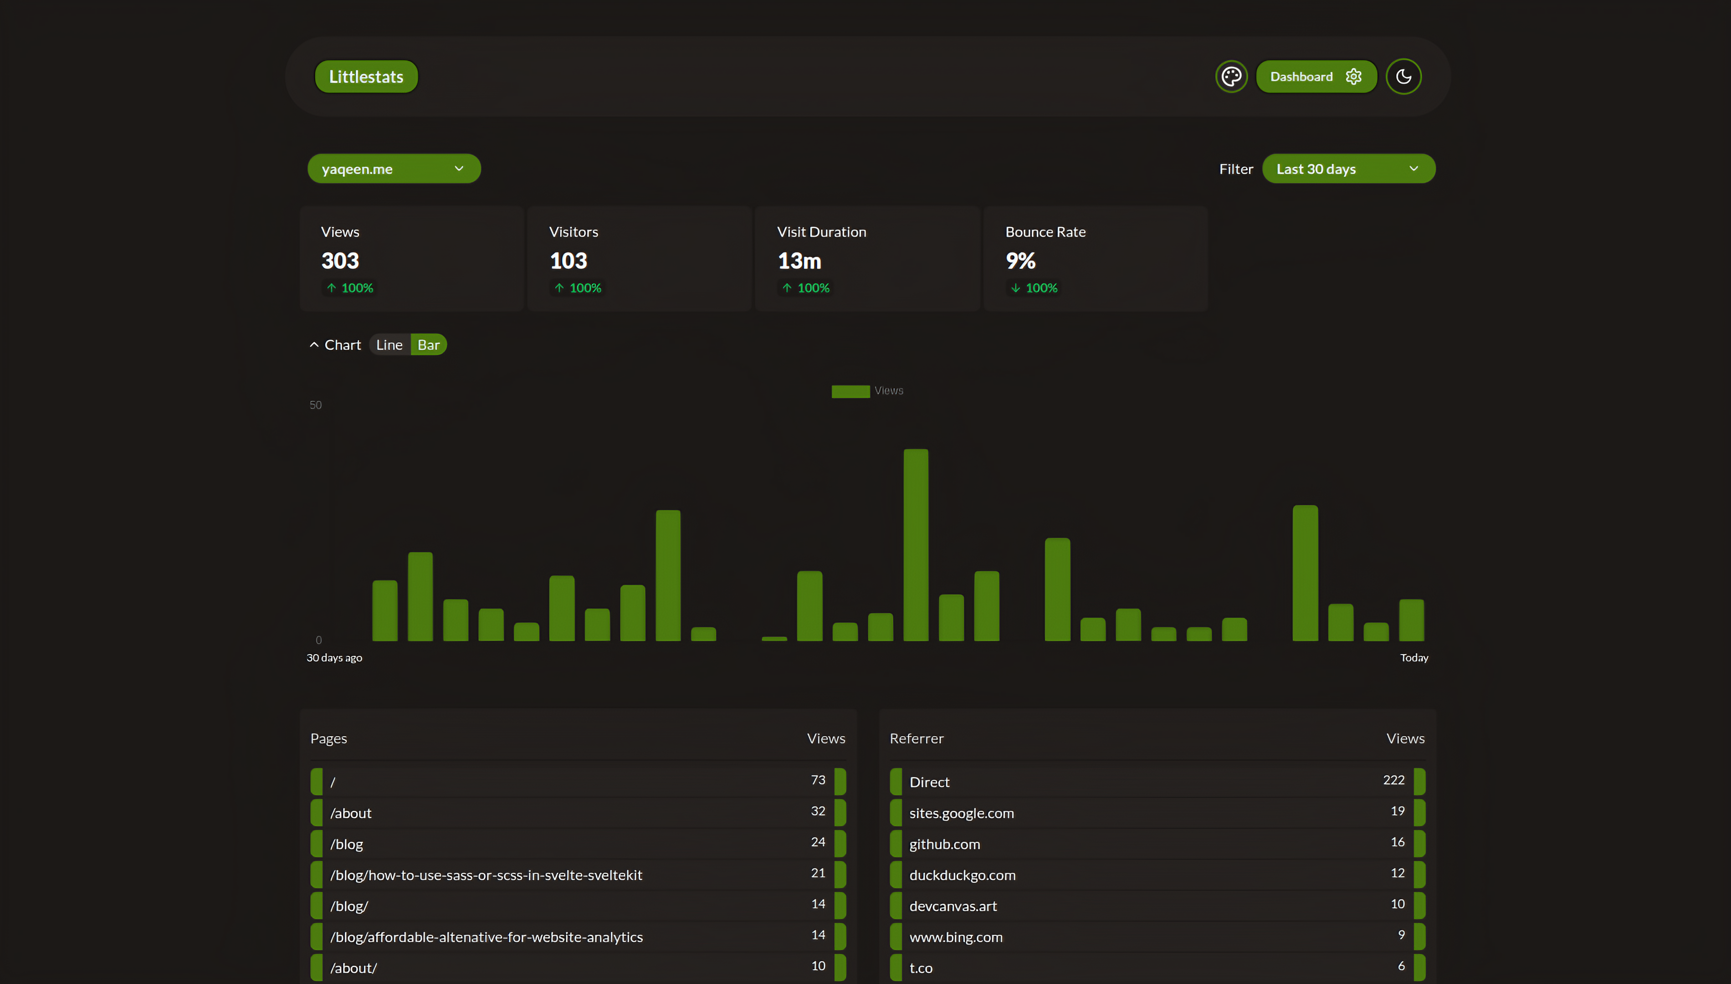1731x984 pixels.
Task: Click the 'www.bing.com' referrer row
Action: 1157,938
